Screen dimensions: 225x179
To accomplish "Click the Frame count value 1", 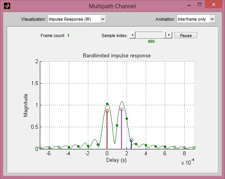I will [68, 35].
